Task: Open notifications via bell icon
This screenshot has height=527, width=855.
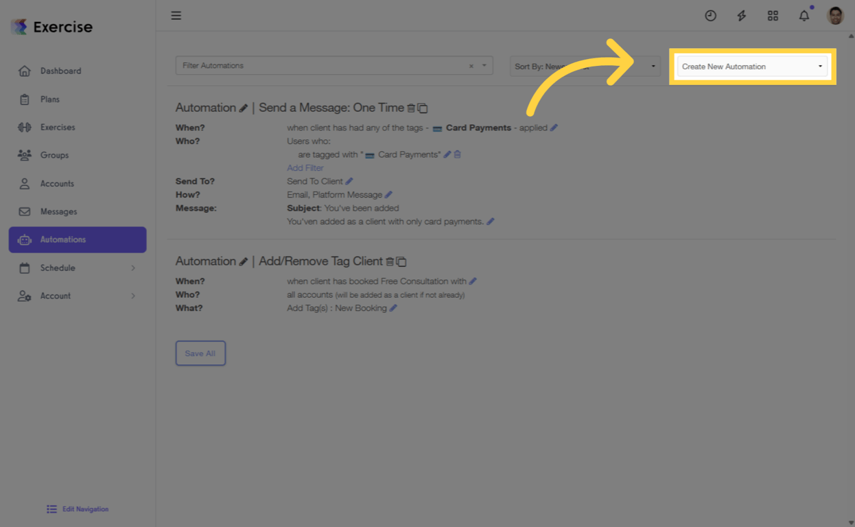Action: point(803,15)
